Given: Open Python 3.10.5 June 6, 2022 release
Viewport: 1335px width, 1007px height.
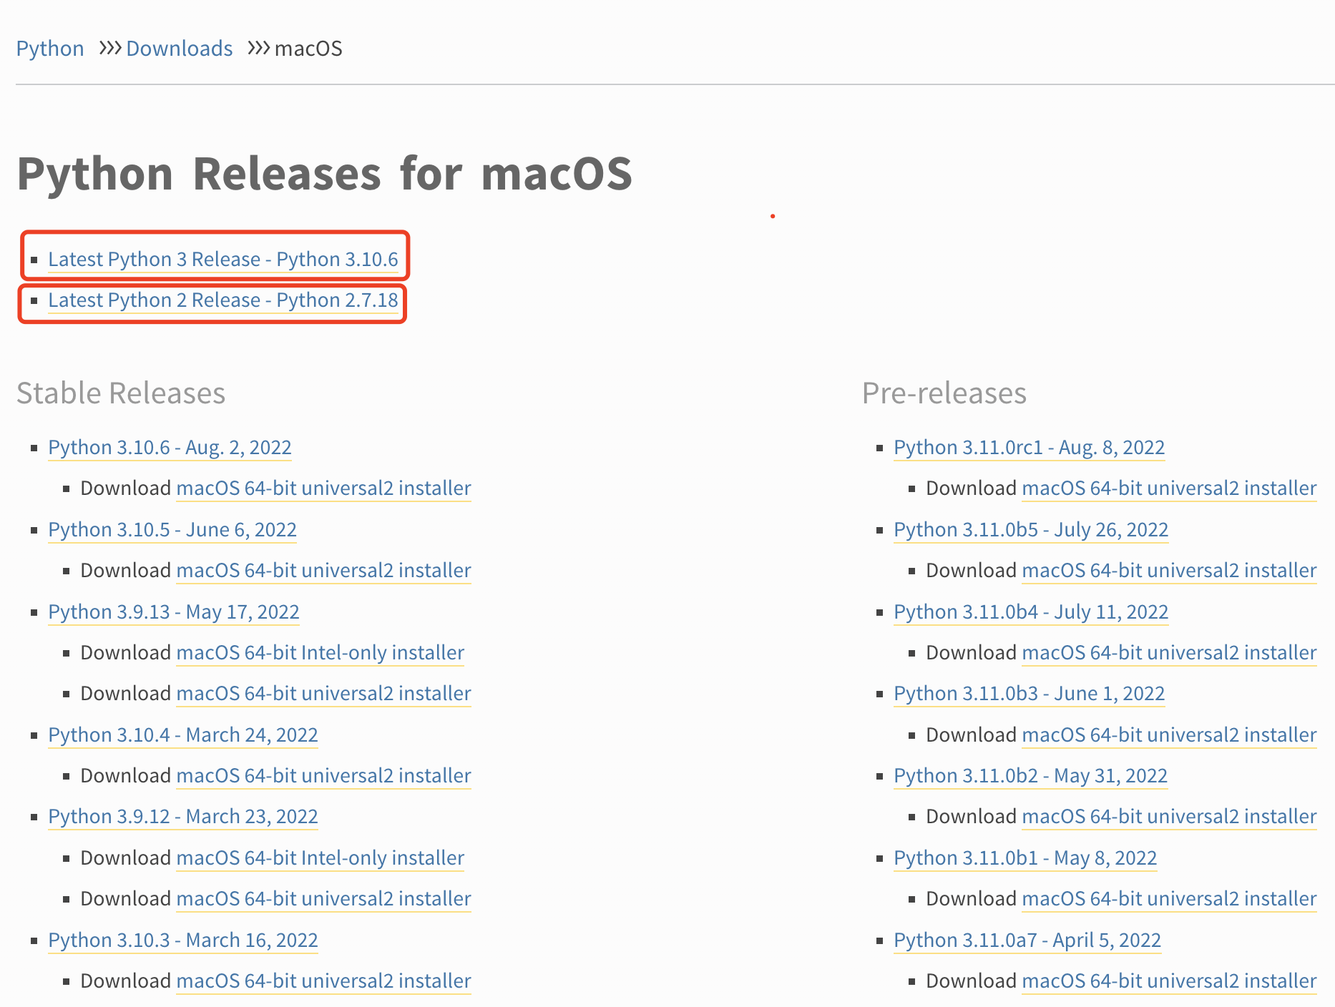Looking at the screenshot, I should pyautogui.click(x=172, y=530).
